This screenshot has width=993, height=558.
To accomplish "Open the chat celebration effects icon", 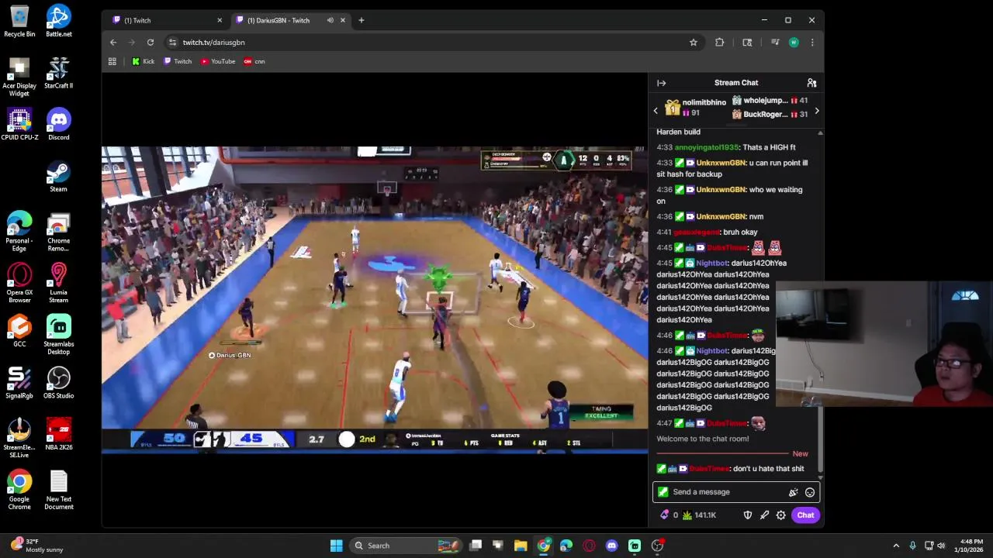I will pyautogui.click(x=793, y=492).
